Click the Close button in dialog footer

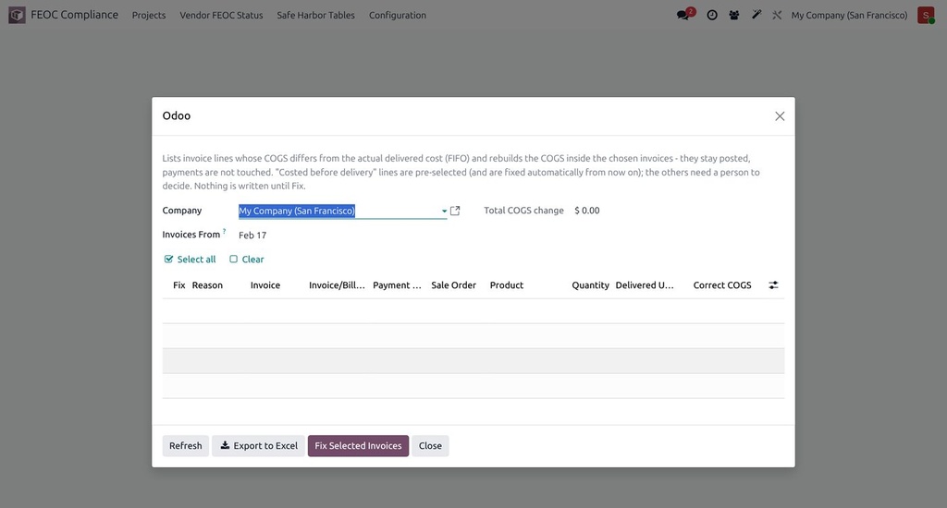click(430, 446)
